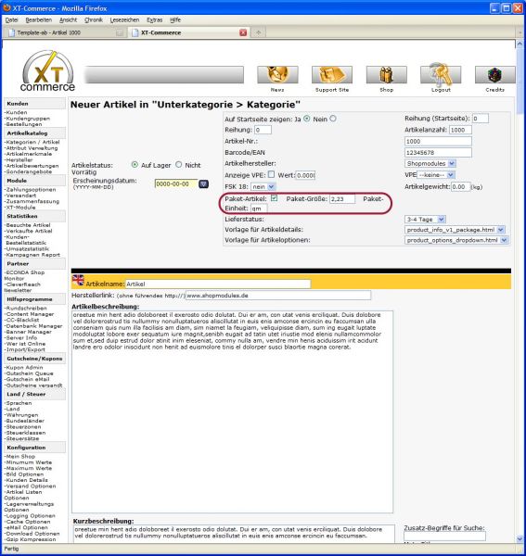Click the Artikel-Nr. input field
Image resolution: width=526 pixels, height=556 pixels.
pyautogui.click(x=438, y=141)
